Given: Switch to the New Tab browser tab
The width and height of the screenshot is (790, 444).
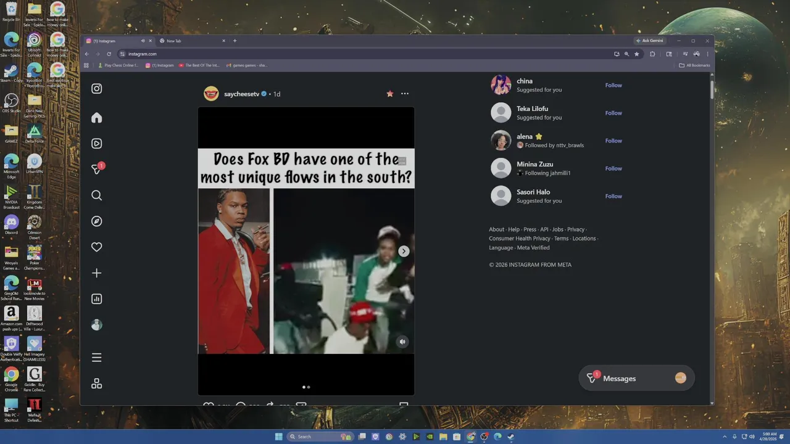Looking at the screenshot, I should point(193,41).
